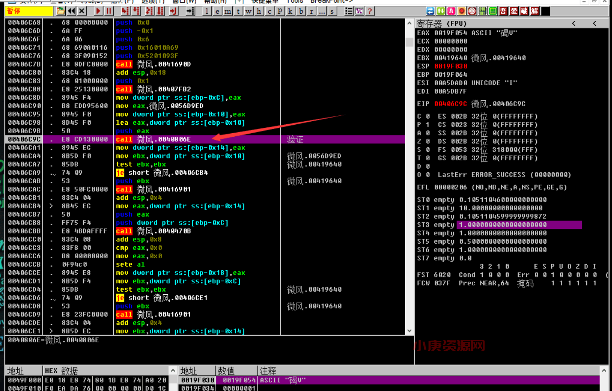This screenshot has height=391, width=612.
Task: Open the memory map 'm' window
Action: (x=228, y=11)
